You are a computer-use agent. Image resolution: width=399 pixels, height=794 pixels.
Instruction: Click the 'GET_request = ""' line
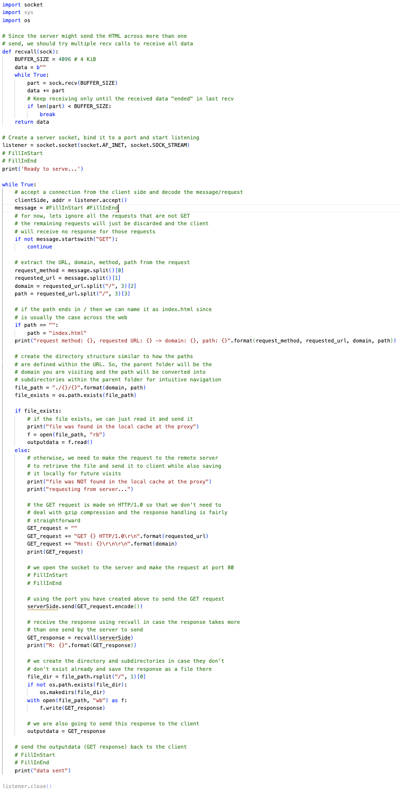pyautogui.click(x=52, y=528)
